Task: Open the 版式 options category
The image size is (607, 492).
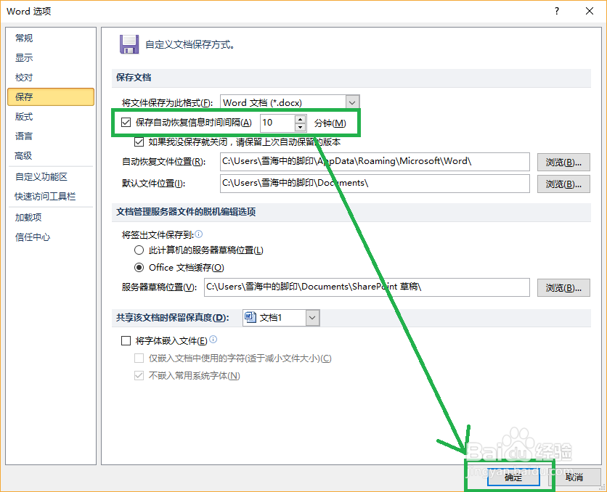Action: (x=51, y=116)
